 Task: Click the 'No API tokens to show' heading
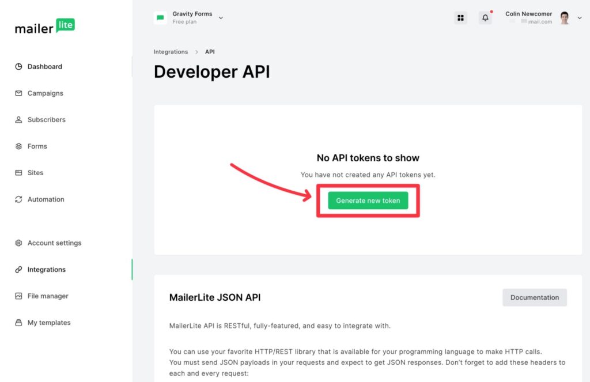point(368,158)
